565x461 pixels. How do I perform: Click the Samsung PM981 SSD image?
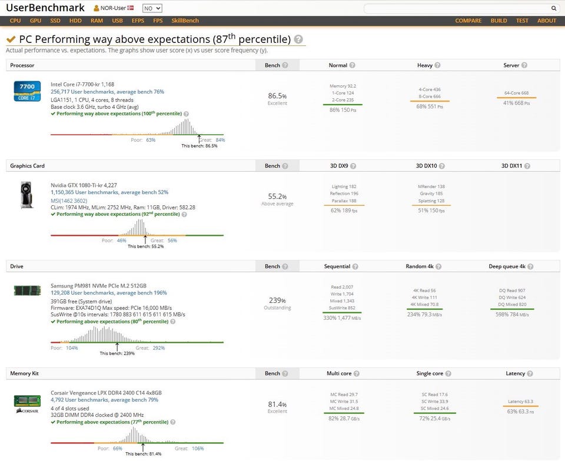(28, 290)
